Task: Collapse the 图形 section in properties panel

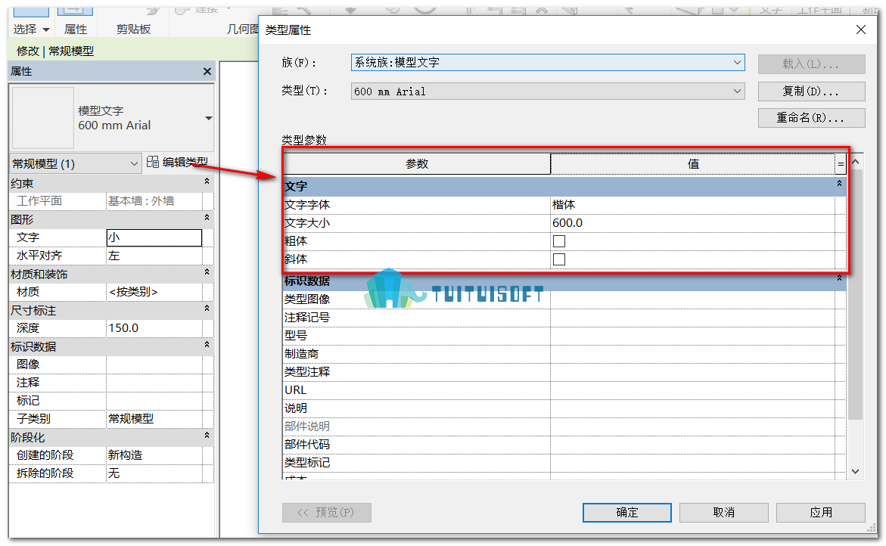Action: tap(207, 218)
